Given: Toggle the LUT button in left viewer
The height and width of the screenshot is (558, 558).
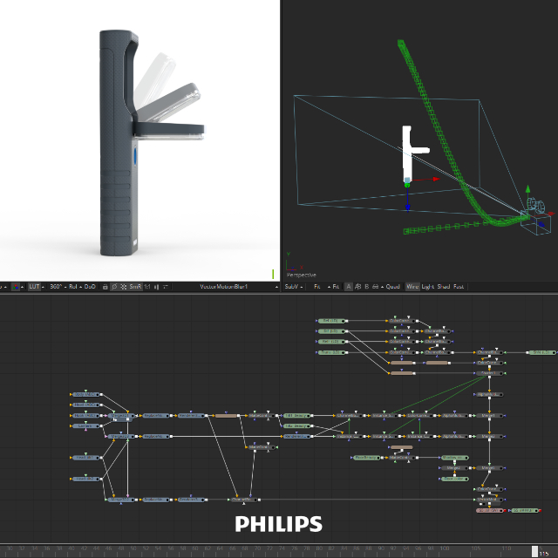Looking at the screenshot, I should [x=35, y=286].
